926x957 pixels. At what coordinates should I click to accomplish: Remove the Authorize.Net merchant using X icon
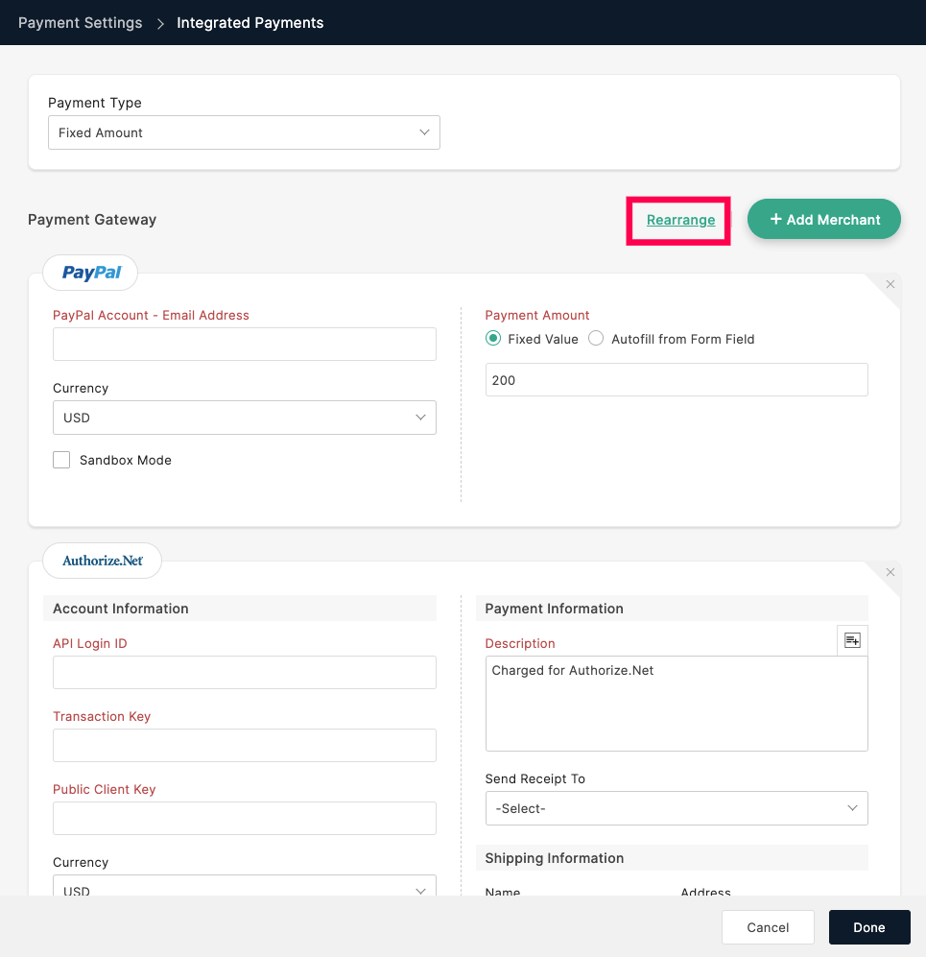click(890, 572)
